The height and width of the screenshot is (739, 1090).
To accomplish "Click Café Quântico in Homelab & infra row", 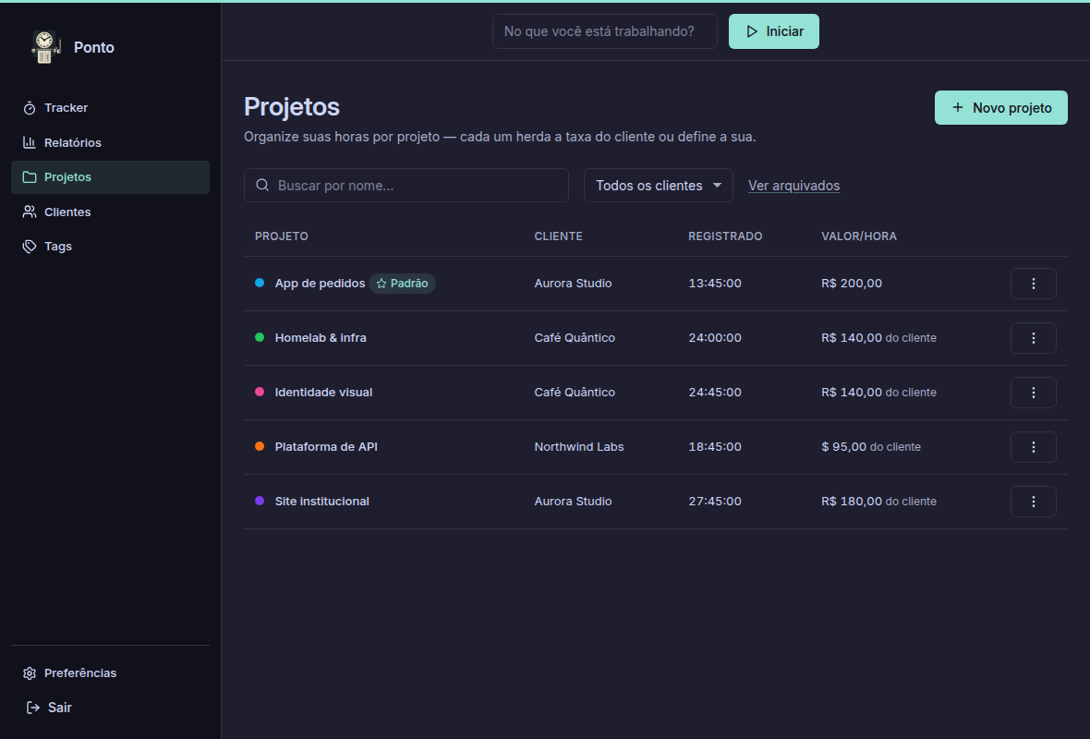I will (575, 338).
